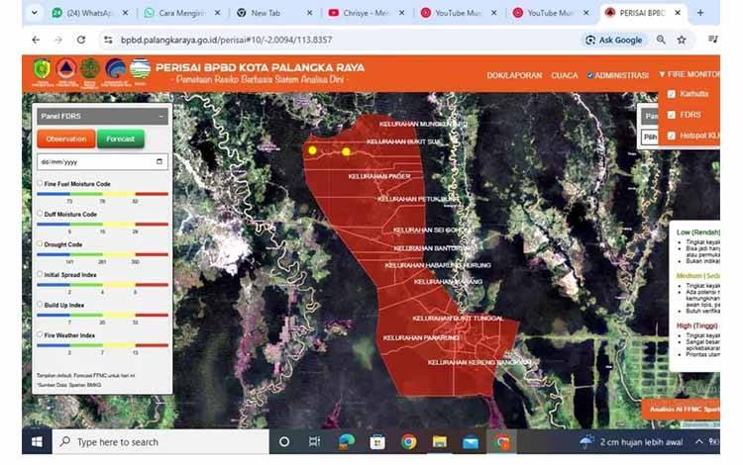Open Google Chrome from taskbar
This screenshot has width=743, height=465.
pyautogui.click(x=408, y=442)
